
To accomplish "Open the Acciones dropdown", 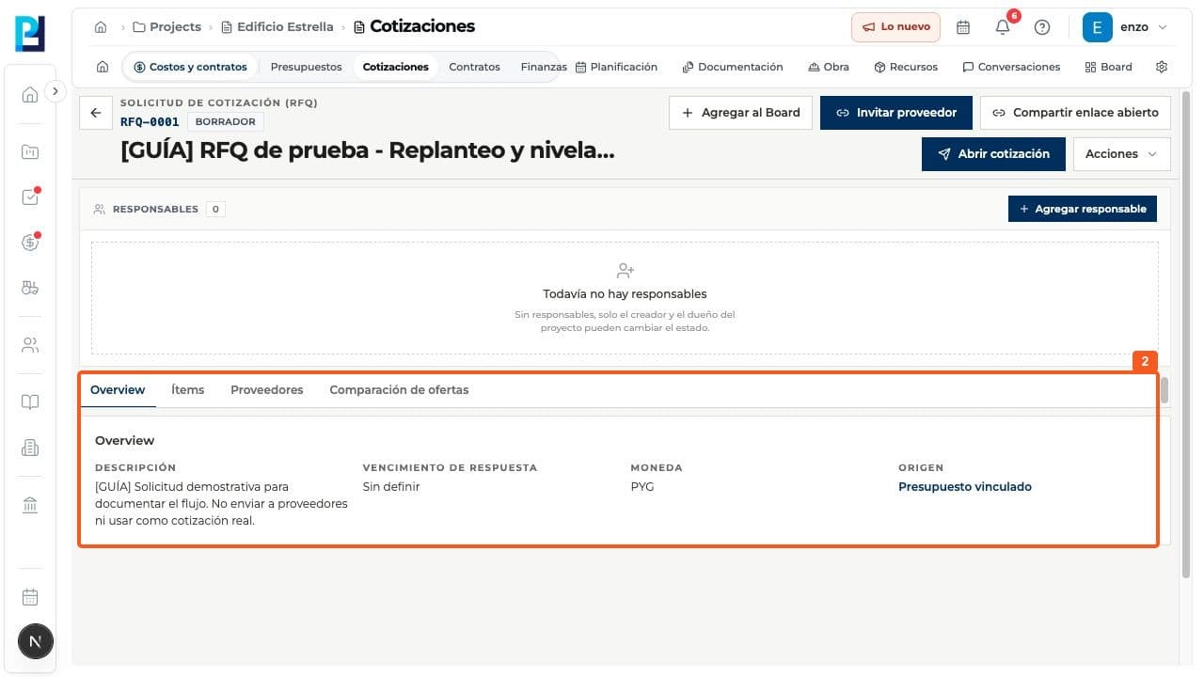I will click(x=1122, y=154).
